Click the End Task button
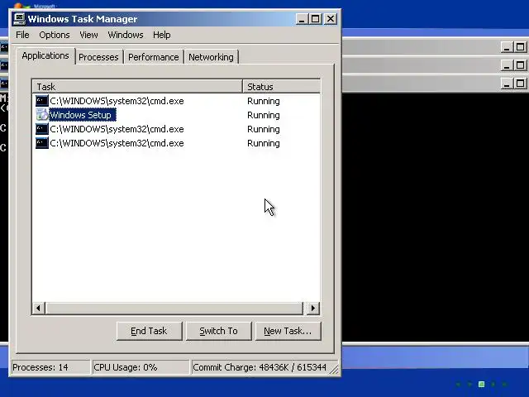The width and height of the screenshot is (529, 397). coord(149,331)
